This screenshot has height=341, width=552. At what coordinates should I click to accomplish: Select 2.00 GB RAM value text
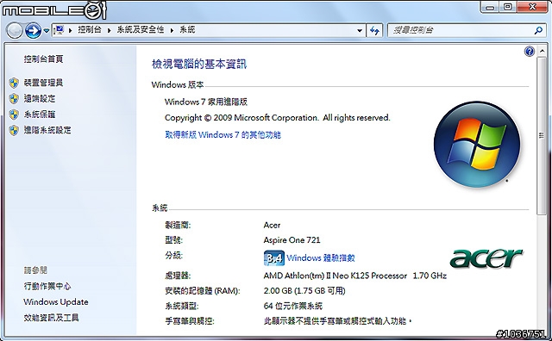tap(304, 291)
